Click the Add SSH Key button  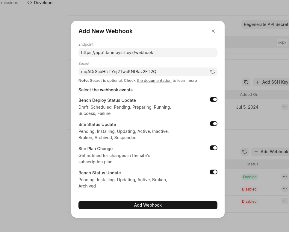[272, 82]
